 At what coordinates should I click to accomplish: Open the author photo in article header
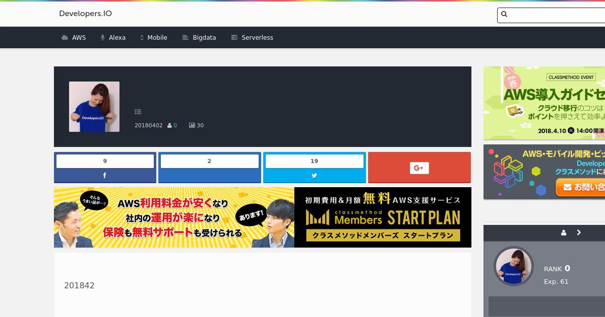94,107
